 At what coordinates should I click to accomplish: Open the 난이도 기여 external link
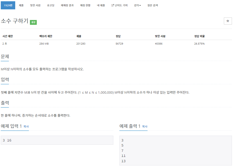pos(119,5)
